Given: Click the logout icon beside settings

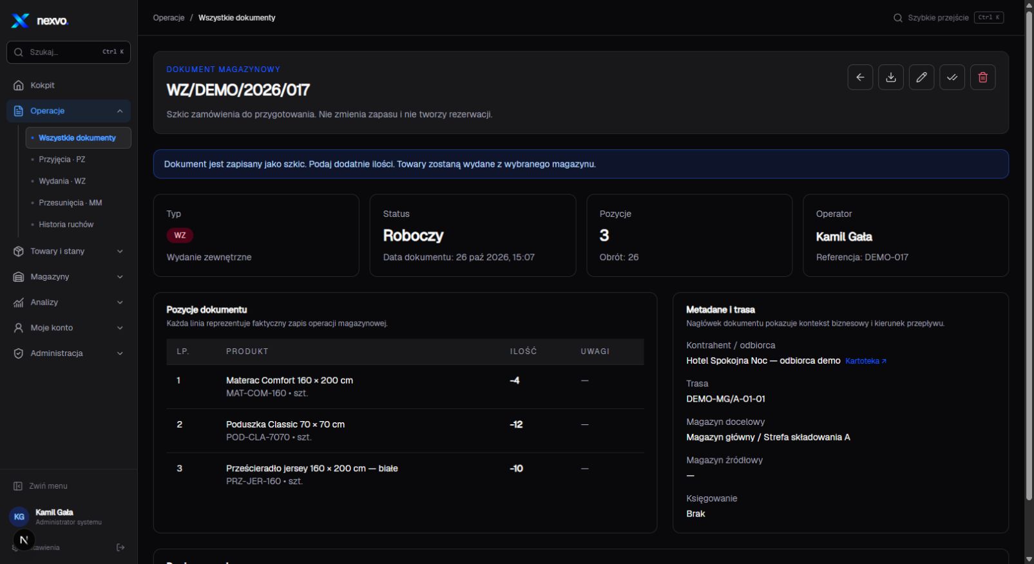Looking at the screenshot, I should [120, 547].
